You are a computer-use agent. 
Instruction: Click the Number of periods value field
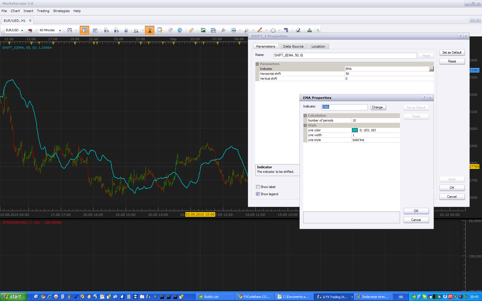tap(376, 120)
